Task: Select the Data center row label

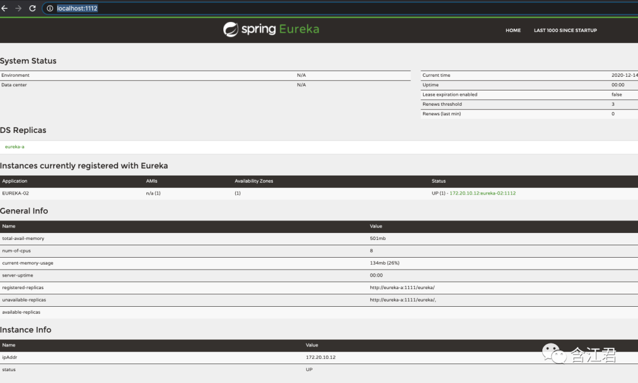Action: pos(14,85)
